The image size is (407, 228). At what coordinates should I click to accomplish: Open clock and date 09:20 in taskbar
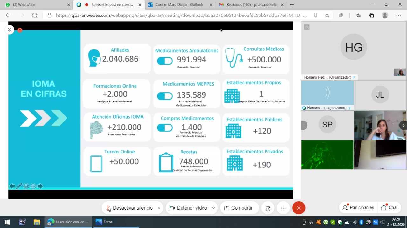pyautogui.click(x=396, y=222)
